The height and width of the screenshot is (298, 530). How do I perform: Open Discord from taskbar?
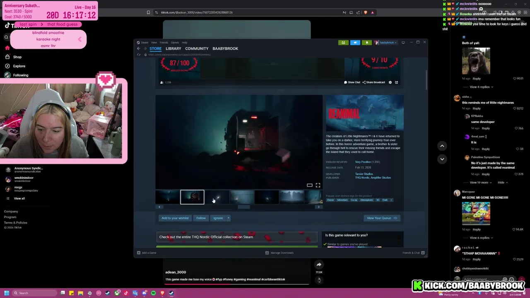point(144,293)
